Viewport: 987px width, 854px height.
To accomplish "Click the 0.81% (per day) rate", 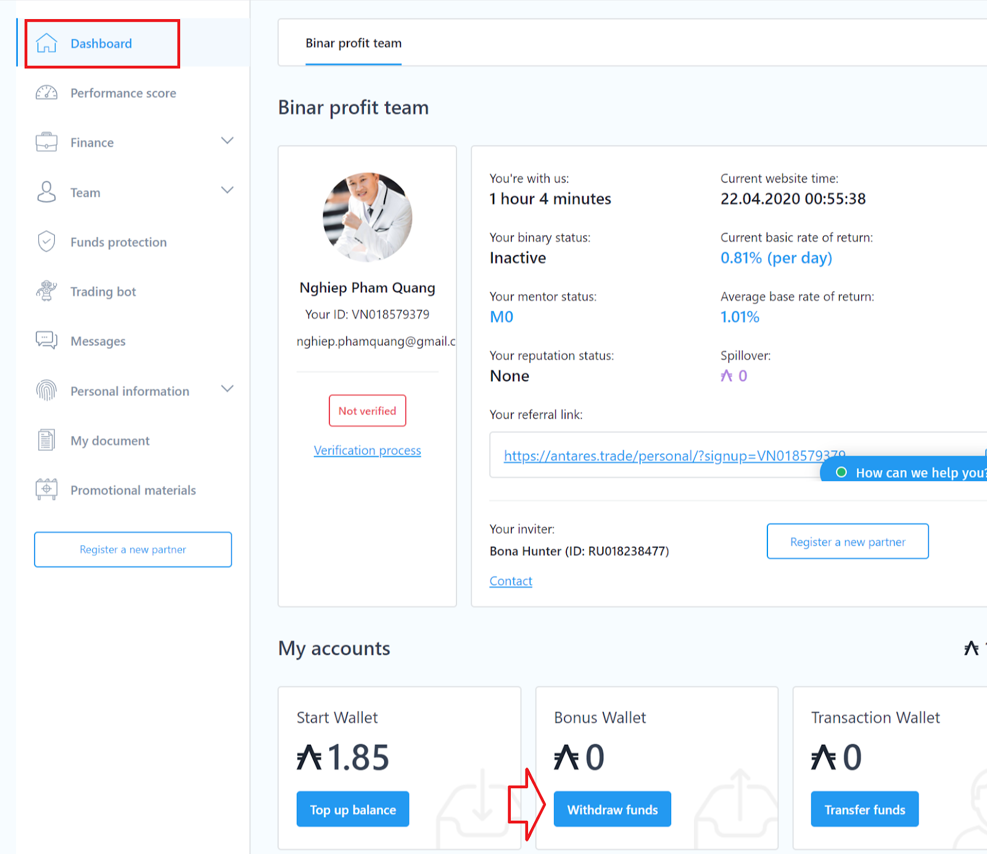I will pyautogui.click(x=777, y=258).
